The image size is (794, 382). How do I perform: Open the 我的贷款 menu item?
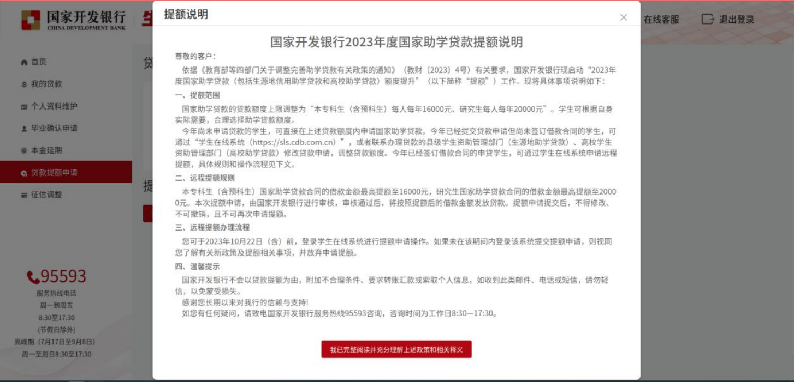pos(46,84)
